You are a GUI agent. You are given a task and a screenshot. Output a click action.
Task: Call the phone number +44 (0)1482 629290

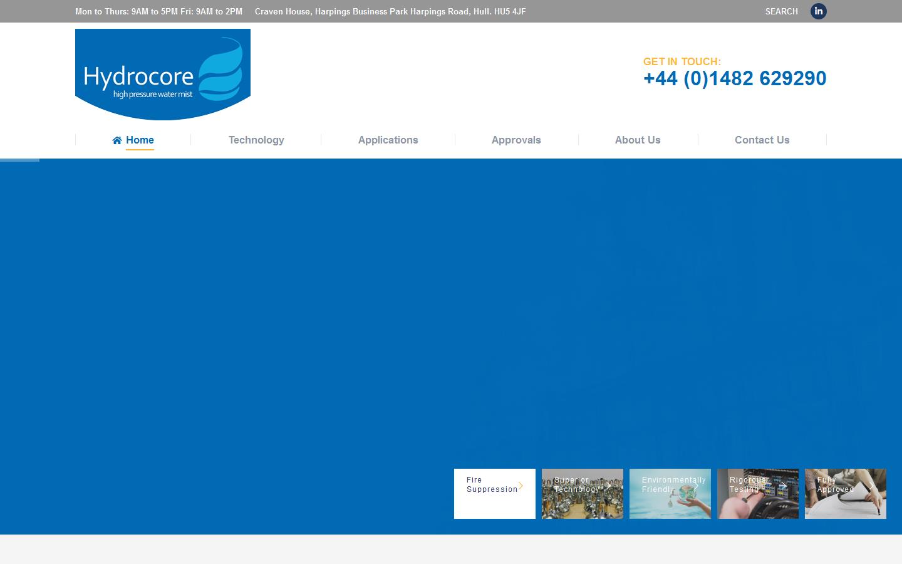[735, 78]
